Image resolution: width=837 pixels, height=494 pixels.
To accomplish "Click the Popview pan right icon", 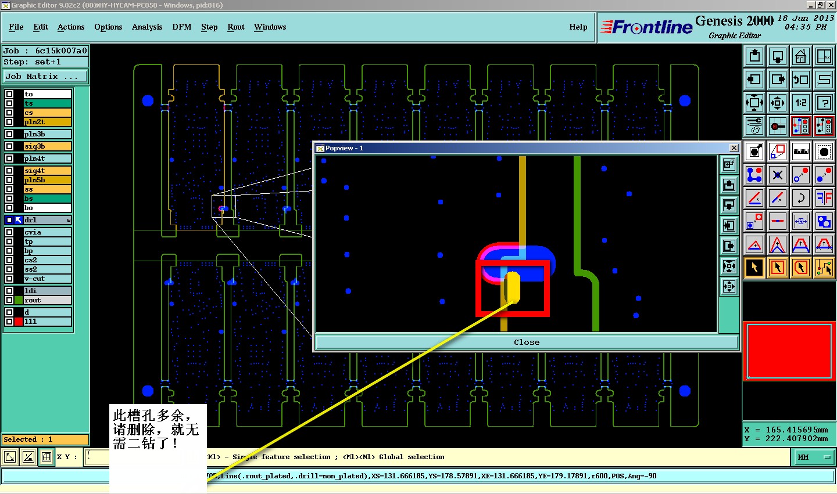I will tap(729, 246).
